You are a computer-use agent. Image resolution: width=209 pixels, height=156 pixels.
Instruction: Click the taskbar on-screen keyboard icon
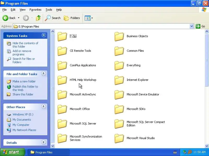point(175,152)
